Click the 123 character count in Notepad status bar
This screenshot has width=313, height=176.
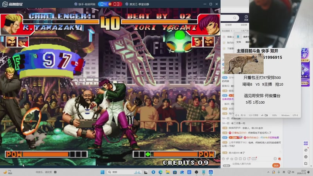point(253,115)
